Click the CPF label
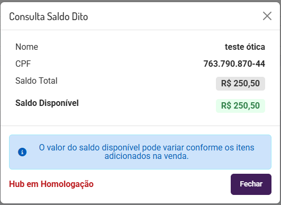 23,64
